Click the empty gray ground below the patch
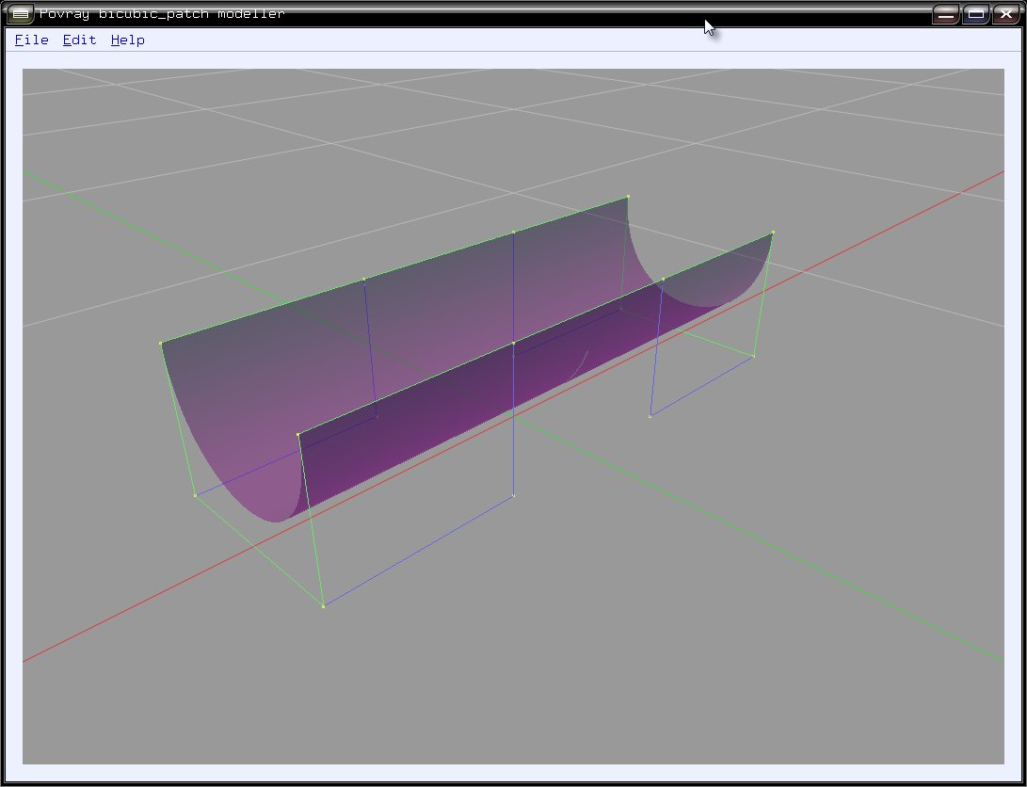 pyautogui.click(x=565, y=678)
